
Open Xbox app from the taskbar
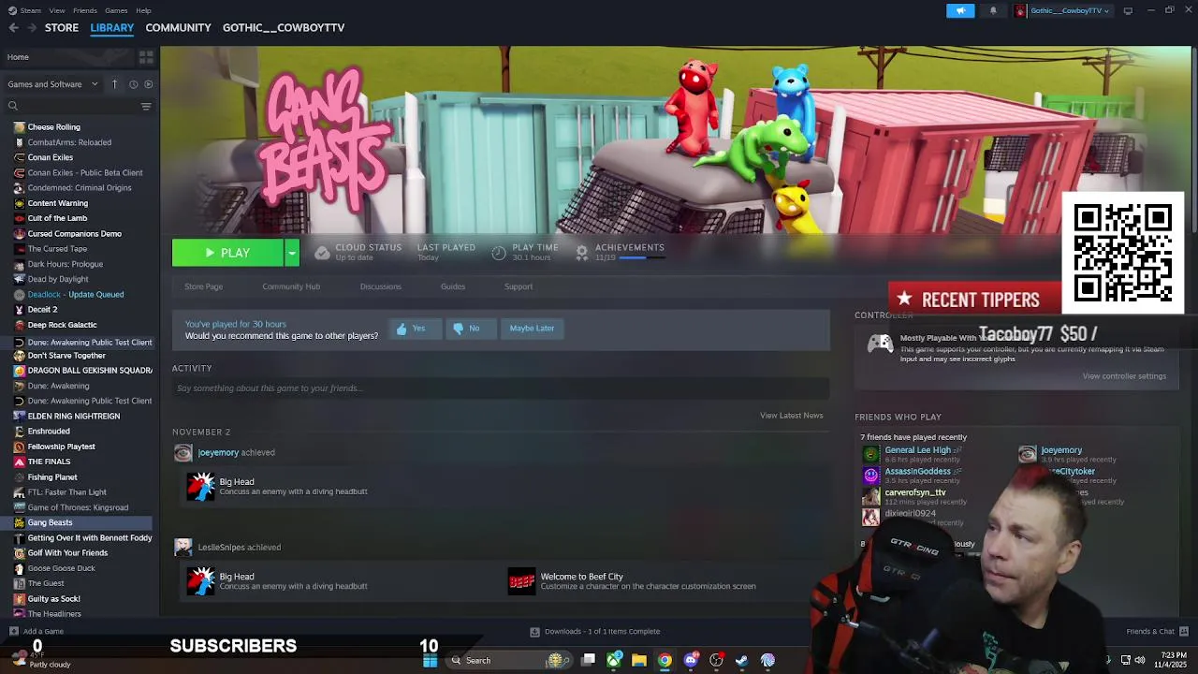(x=614, y=660)
